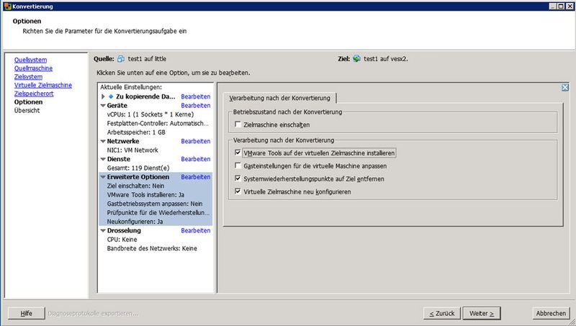The height and width of the screenshot is (326, 576).
Task: Uncheck Systemwiederherstellungspunkte auf Ziel entfernen
Action: [x=238, y=178]
